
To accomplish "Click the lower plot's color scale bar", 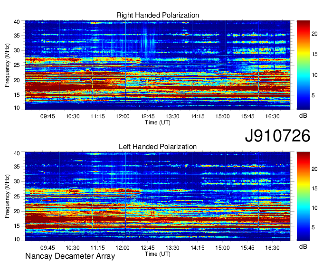I will pos(303,196).
